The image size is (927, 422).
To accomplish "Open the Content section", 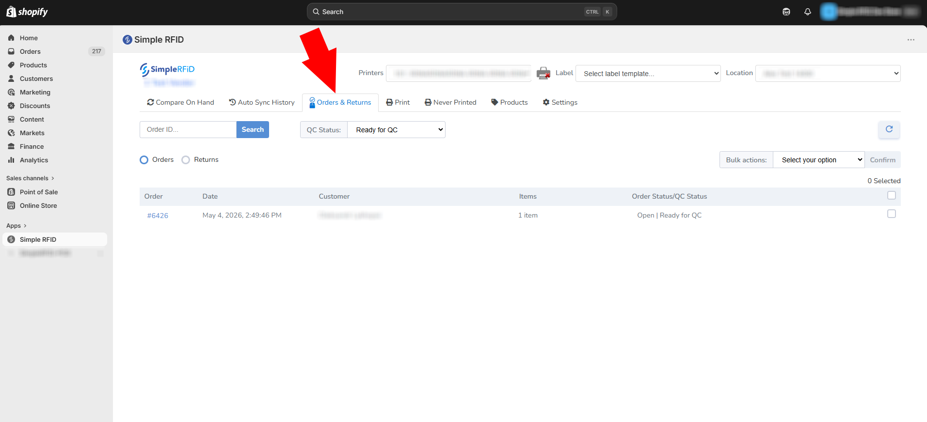I will click(x=32, y=119).
